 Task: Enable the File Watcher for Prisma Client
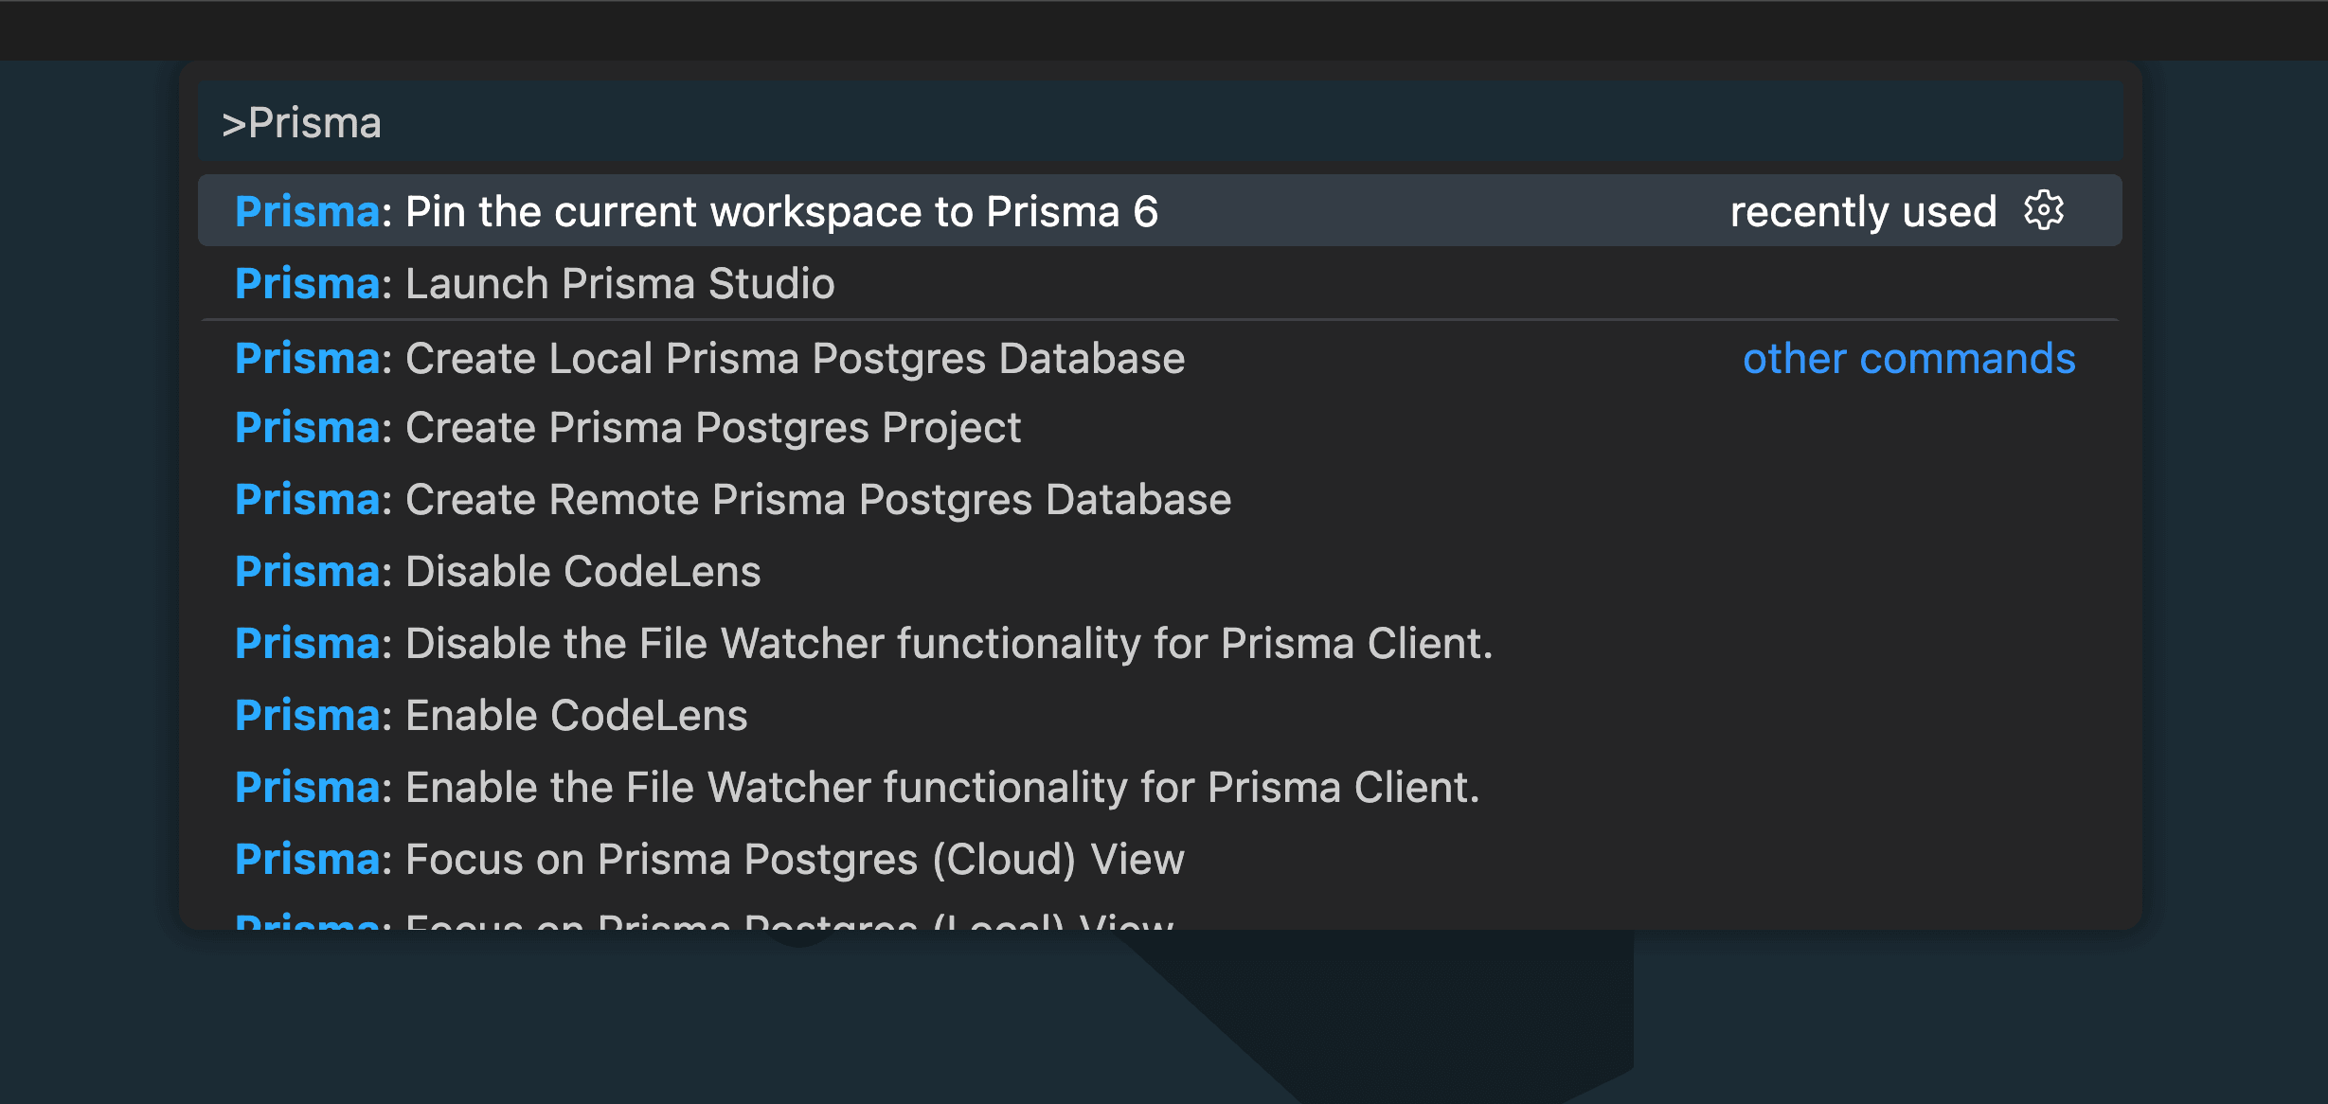(x=857, y=786)
